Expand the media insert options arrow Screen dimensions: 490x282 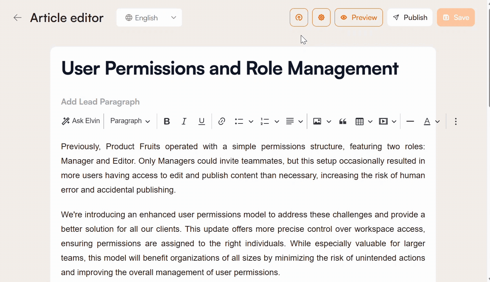[x=394, y=121]
